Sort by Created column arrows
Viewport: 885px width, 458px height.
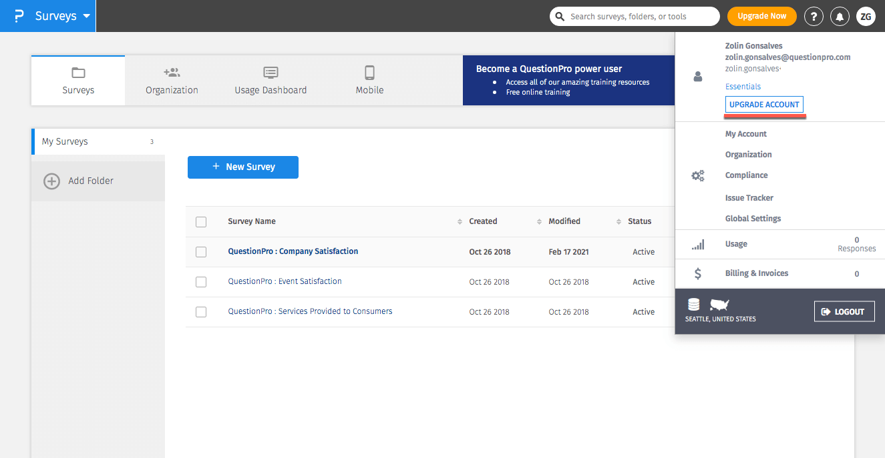539,221
